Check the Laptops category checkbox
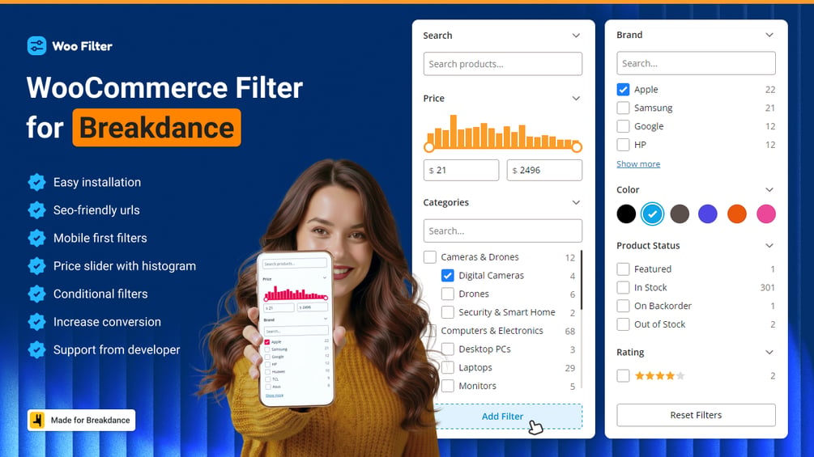Viewport: 814px width, 457px height. click(x=447, y=367)
